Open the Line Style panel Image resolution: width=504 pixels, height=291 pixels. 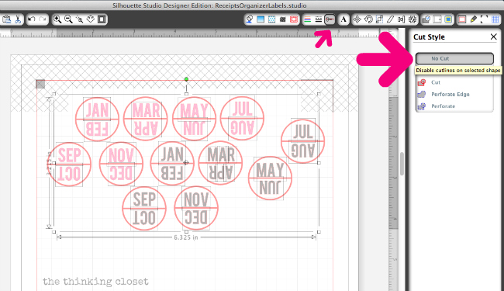[319, 19]
